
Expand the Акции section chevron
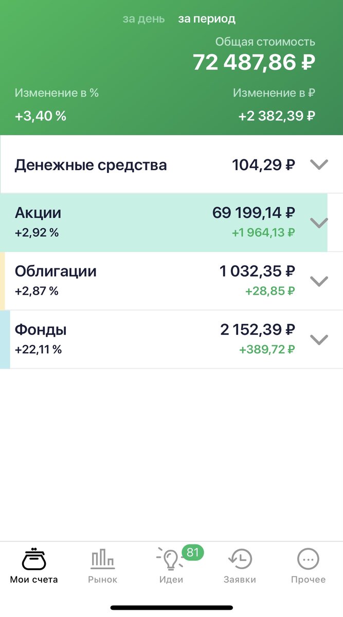[319, 222]
